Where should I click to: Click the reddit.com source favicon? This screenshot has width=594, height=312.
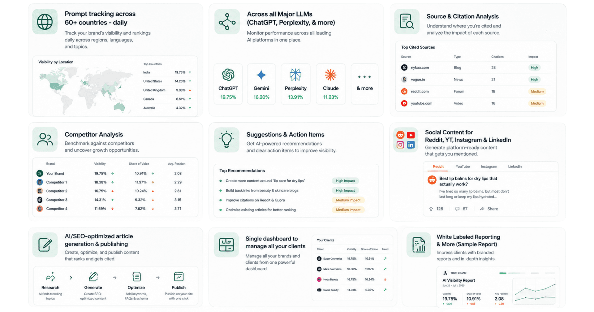404,91
